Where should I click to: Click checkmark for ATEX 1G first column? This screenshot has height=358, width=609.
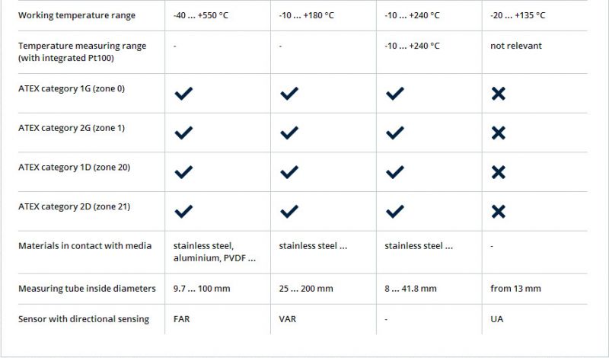tap(183, 94)
